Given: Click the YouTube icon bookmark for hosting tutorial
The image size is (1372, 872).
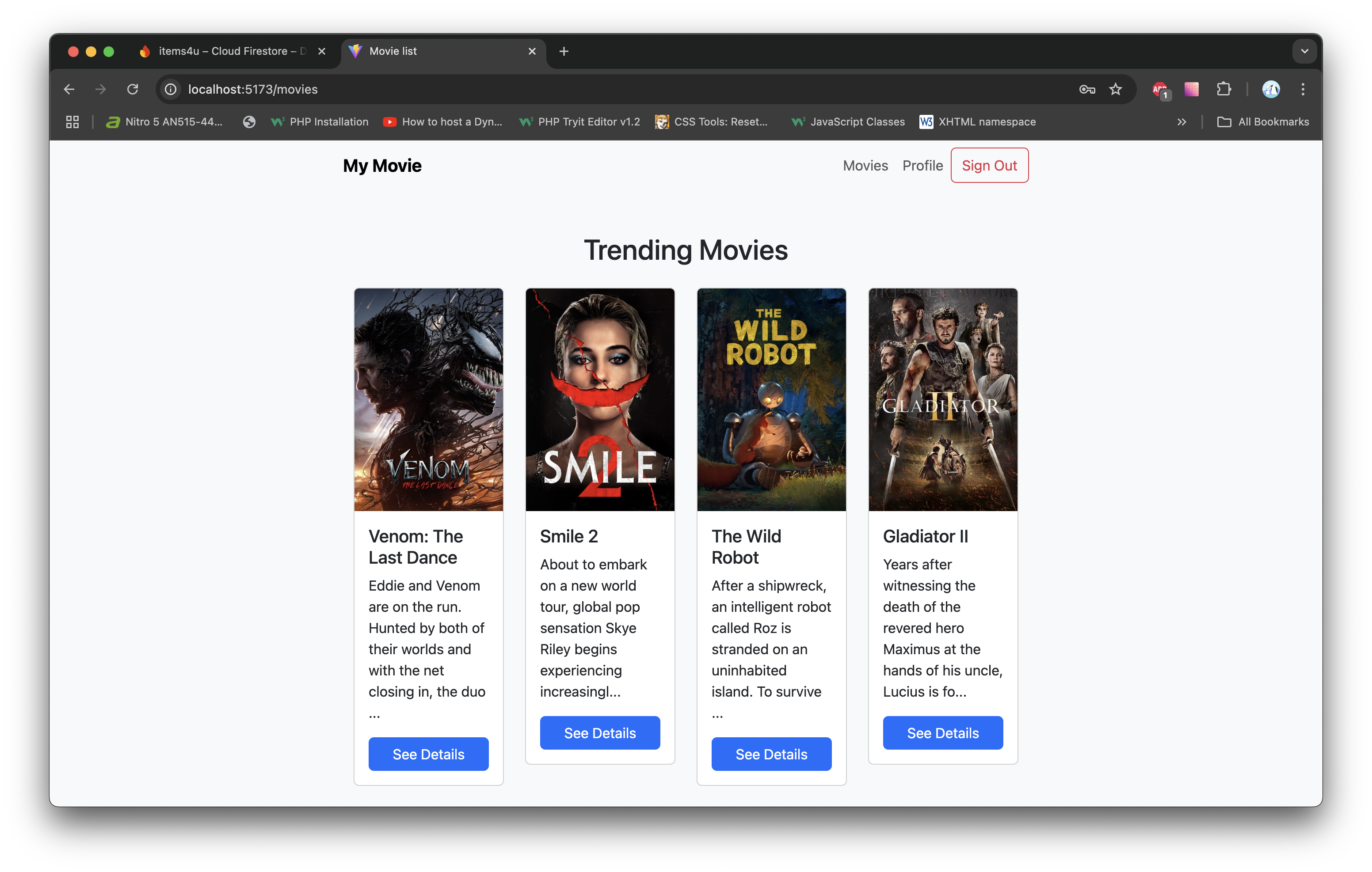Looking at the screenshot, I should (390, 121).
